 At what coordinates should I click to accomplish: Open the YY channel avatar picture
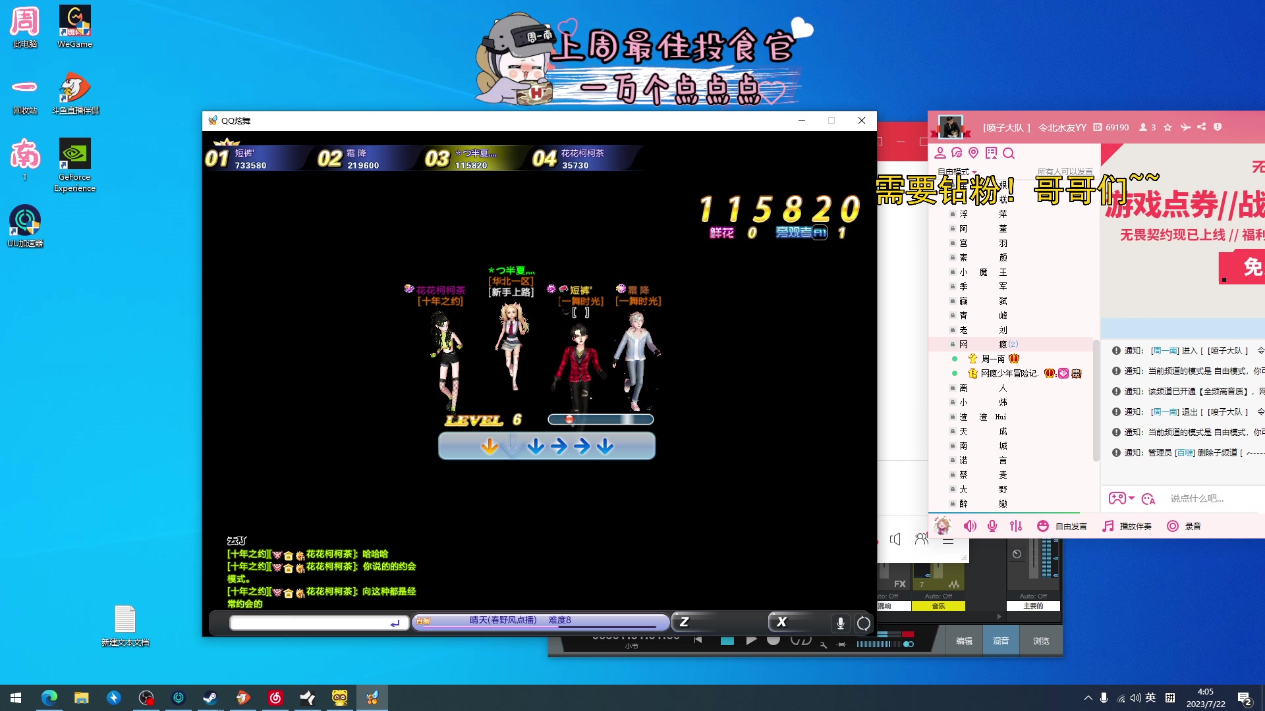pyautogui.click(x=951, y=127)
